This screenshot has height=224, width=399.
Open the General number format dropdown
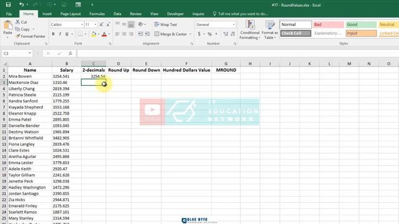pyautogui.click(x=234, y=25)
